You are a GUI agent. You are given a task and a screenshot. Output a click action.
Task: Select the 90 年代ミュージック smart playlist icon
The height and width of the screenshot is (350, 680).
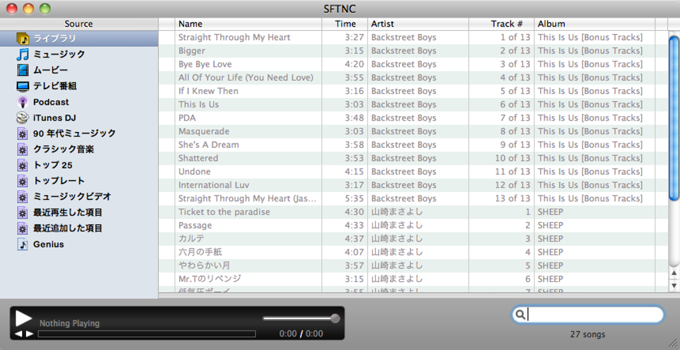[23, 133]
